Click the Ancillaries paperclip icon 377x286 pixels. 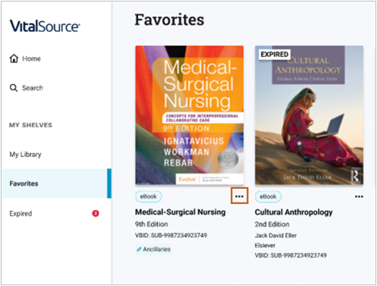(x=139, y=250)
